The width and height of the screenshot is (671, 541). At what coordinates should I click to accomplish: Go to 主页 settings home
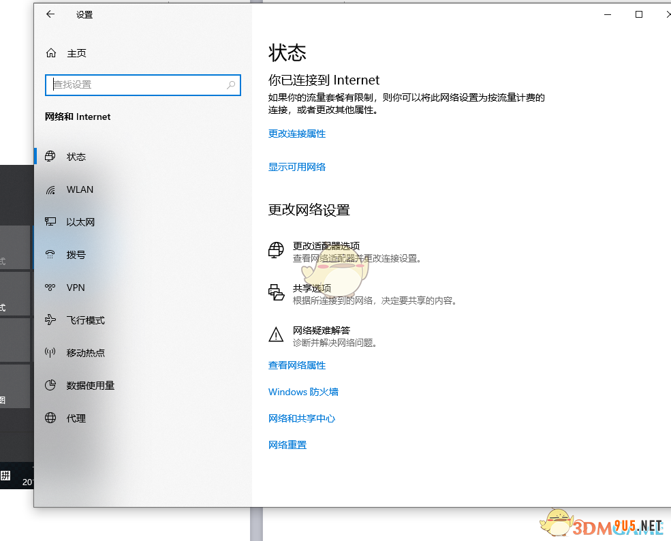pos(76,53)
